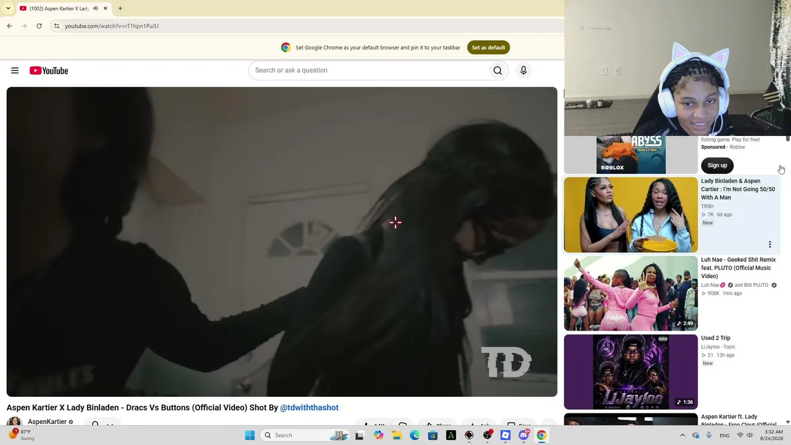Open the weather widget showing 87°F
791x445 pixels.
(x=22, y=435)
